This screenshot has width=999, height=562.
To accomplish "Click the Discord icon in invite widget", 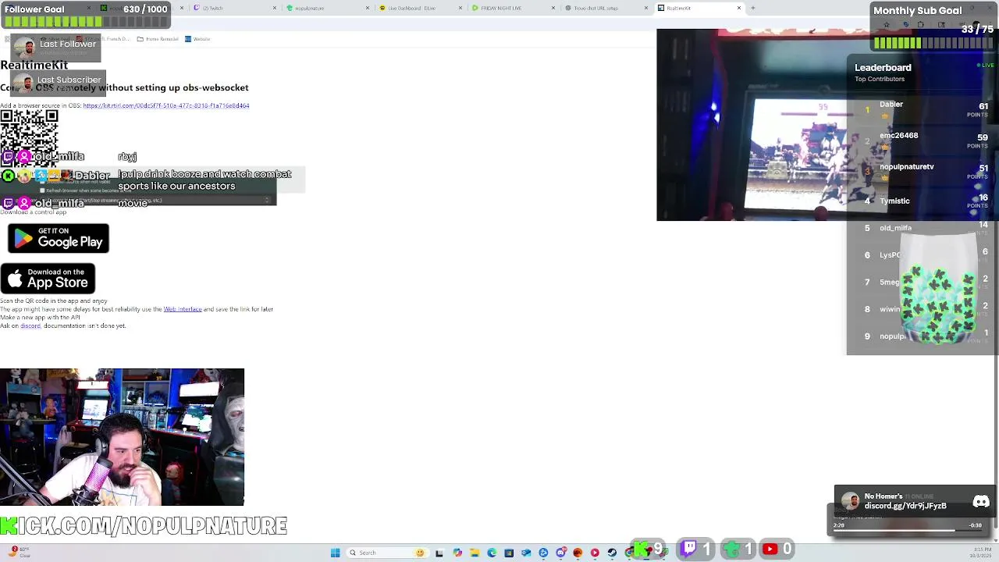I will (981, 502).
